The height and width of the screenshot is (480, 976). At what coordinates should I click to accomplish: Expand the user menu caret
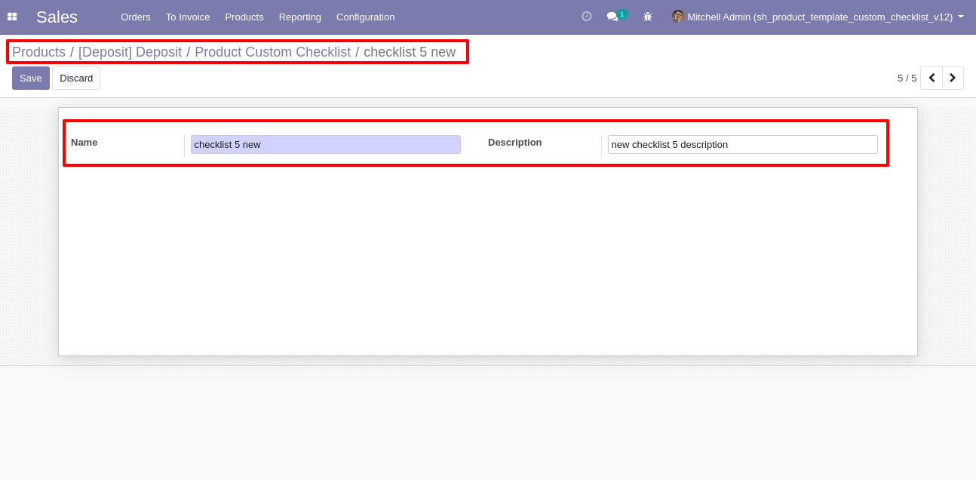[961, 17]
